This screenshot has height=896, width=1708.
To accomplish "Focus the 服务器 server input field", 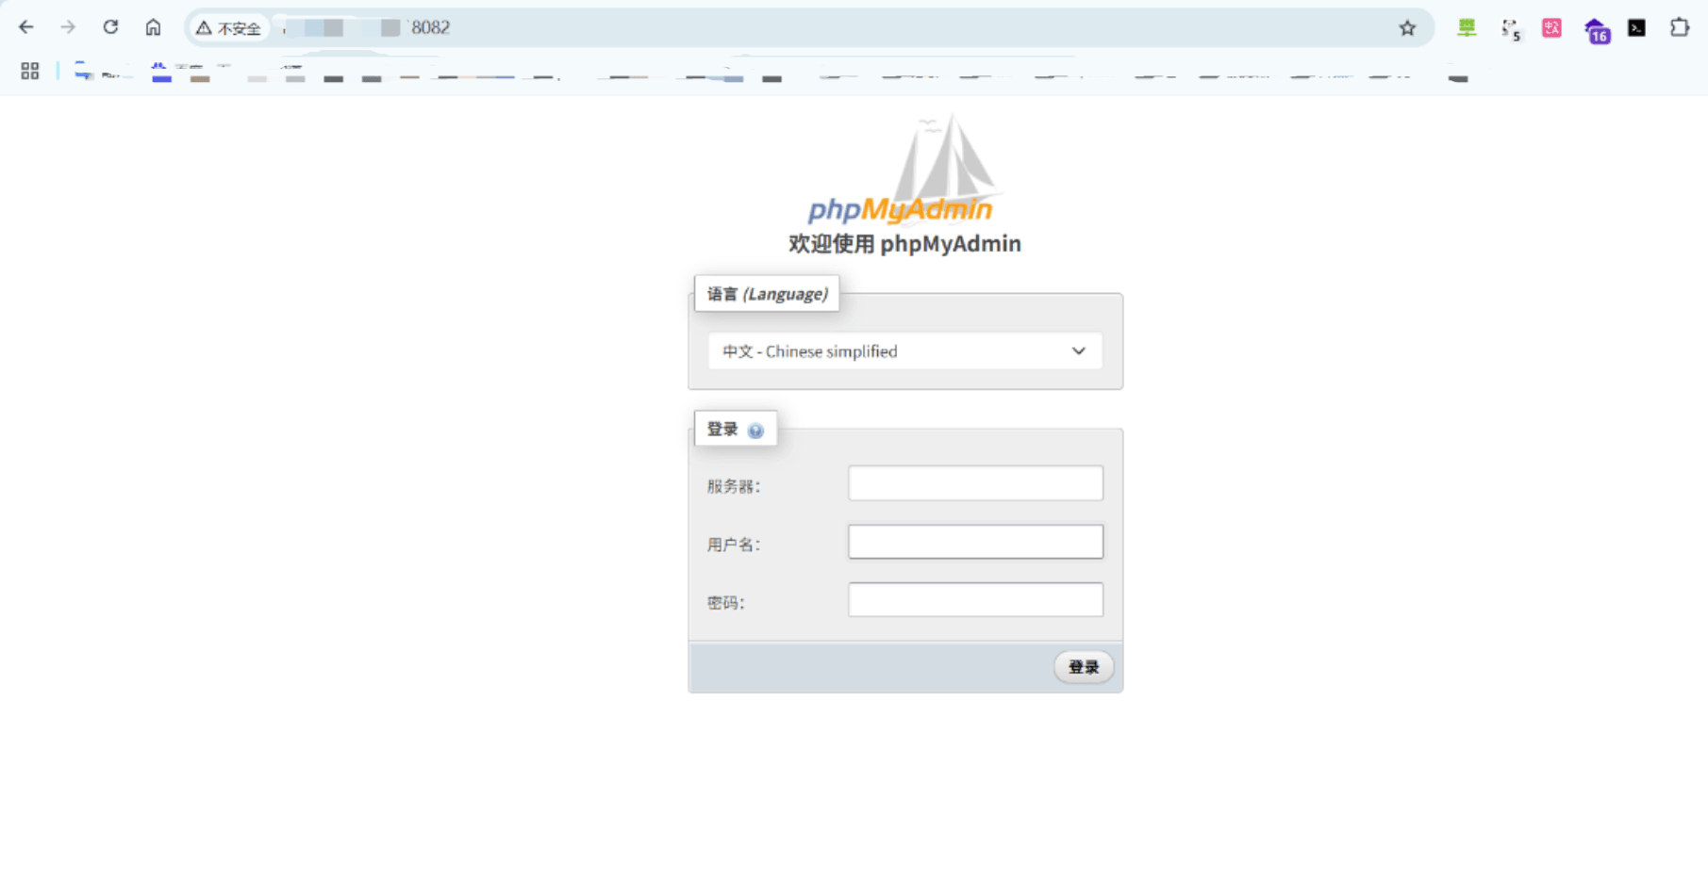I will [x=975, y=483].
